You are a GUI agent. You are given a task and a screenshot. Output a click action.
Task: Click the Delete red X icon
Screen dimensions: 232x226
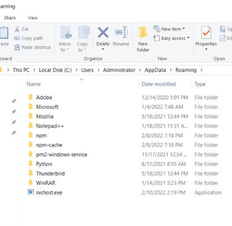[x=103, y=33]
